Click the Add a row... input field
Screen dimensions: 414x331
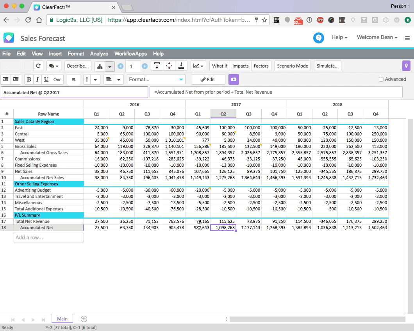click(49, 237)
